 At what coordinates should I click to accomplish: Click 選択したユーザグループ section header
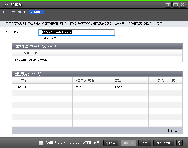(97, 46)
